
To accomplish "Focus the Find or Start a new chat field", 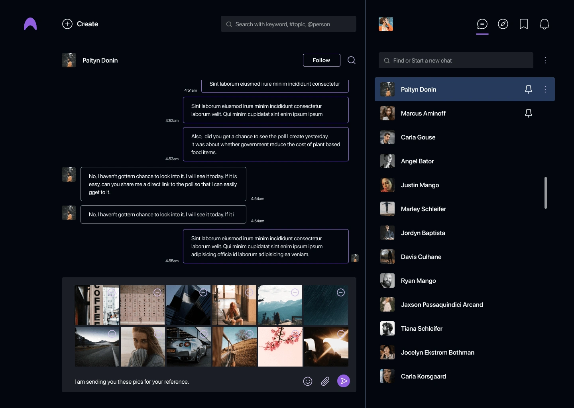I will (x=456, y=60).
